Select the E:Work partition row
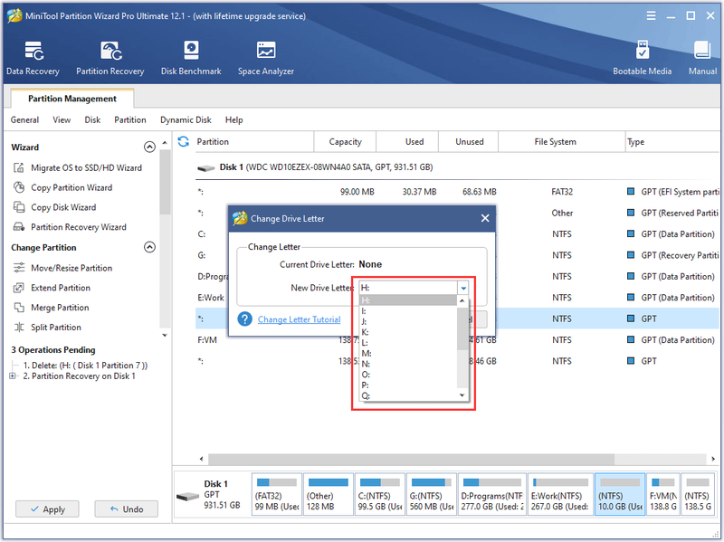 (x=457, y=298)
